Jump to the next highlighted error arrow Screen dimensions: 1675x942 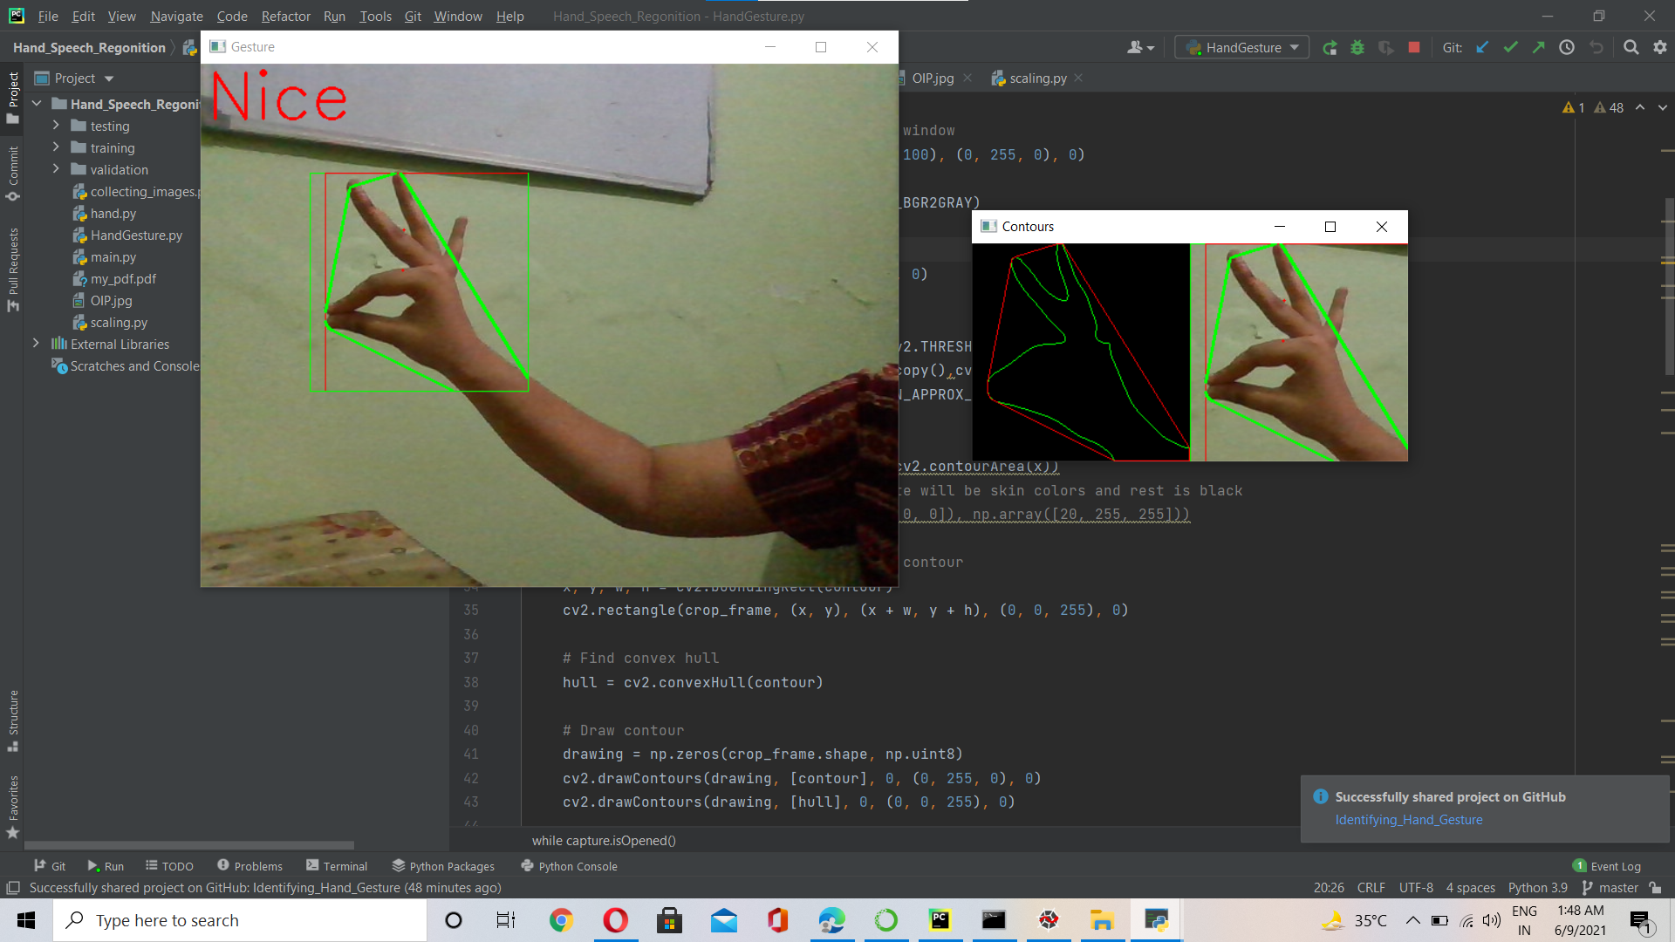1662,107
